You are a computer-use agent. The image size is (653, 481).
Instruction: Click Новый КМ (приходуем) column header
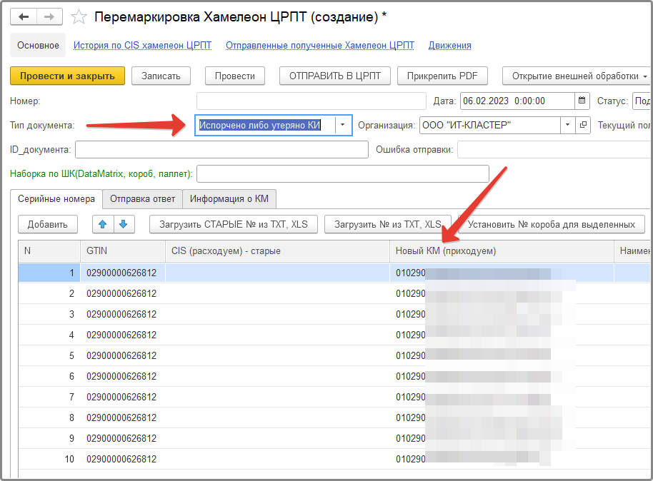[x=502, y=251]
